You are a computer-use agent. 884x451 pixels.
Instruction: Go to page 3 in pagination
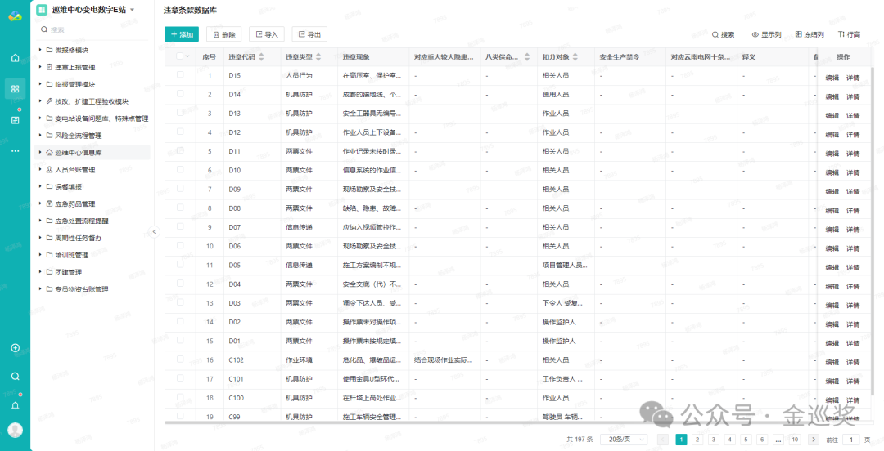(x=714, y=440)
